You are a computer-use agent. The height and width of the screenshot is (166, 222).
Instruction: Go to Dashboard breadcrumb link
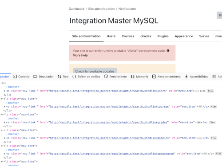(x=76, y=9)
